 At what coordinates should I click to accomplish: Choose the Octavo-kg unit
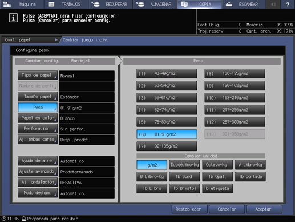click(217, 165)
